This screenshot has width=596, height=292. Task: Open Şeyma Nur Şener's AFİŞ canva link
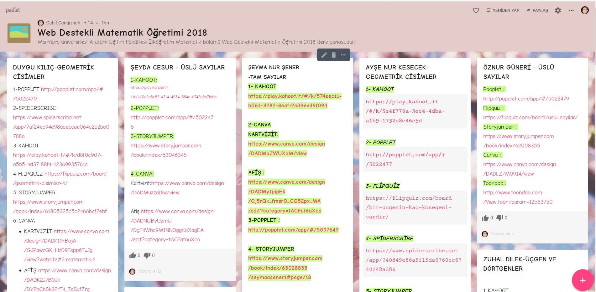(286, 196)
